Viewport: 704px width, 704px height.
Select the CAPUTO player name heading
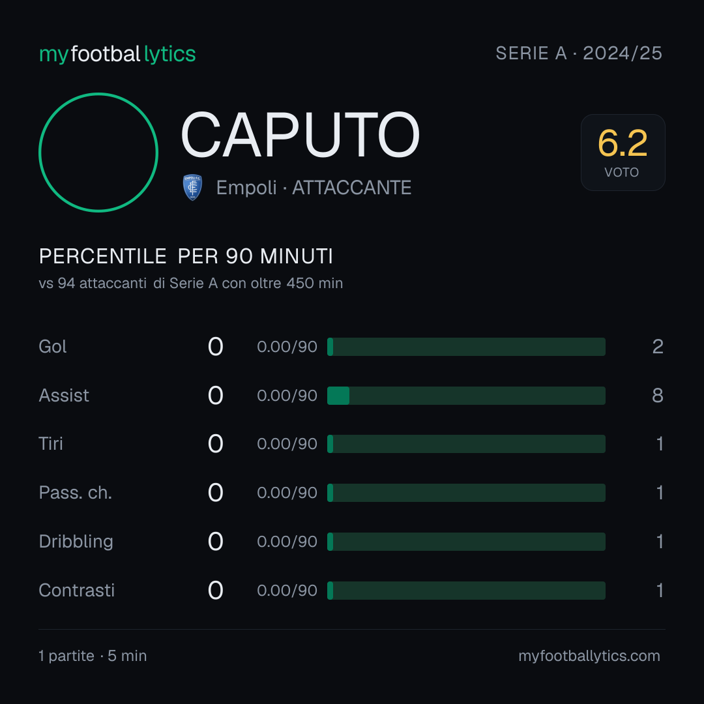[x=300, y=135]
